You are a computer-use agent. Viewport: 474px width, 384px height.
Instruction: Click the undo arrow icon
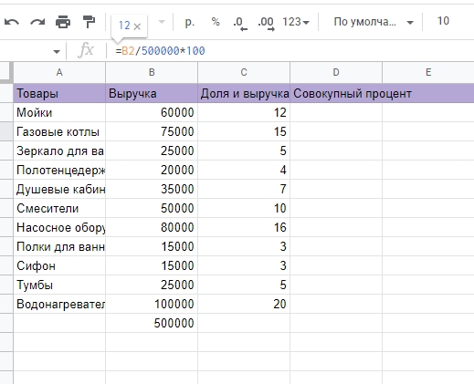(12, 22)
